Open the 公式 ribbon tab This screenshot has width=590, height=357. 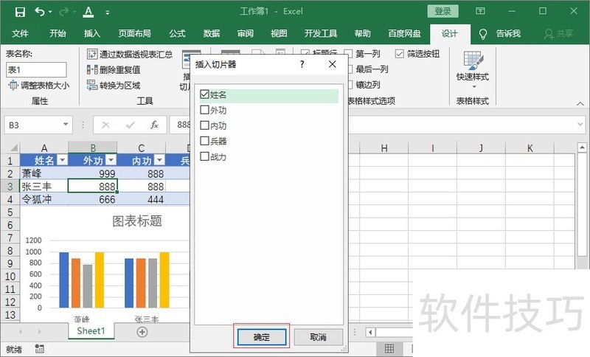click(177, 33)
